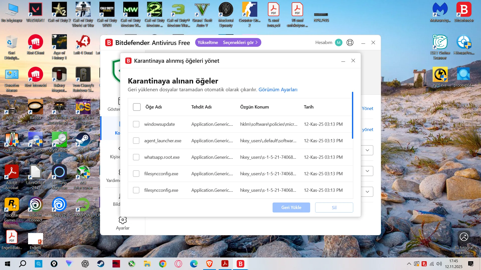
Task: Open Windows Start menu
Action: coord(8,264)
